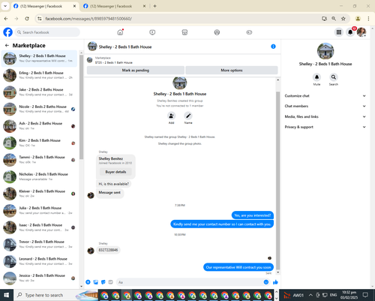Edit the group name with pencil icon
Viewport: 375px width, 301px height.
188,116
